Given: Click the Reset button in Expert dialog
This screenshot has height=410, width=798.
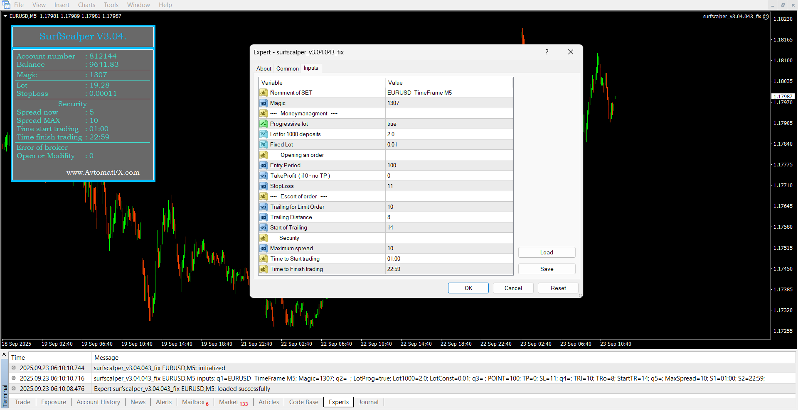Looking at the screenshot, I should click(558, 288).
